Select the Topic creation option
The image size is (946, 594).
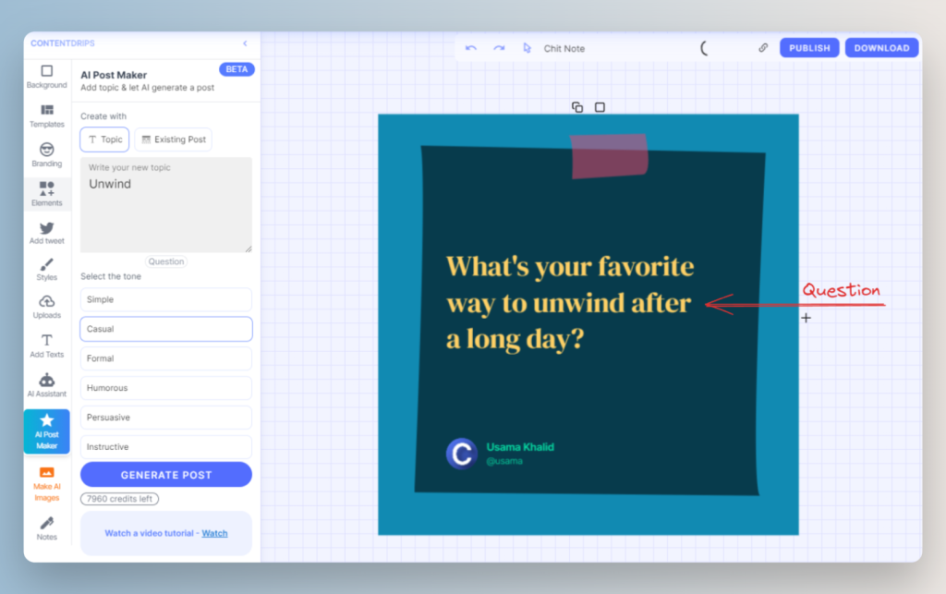coord(104,139)
